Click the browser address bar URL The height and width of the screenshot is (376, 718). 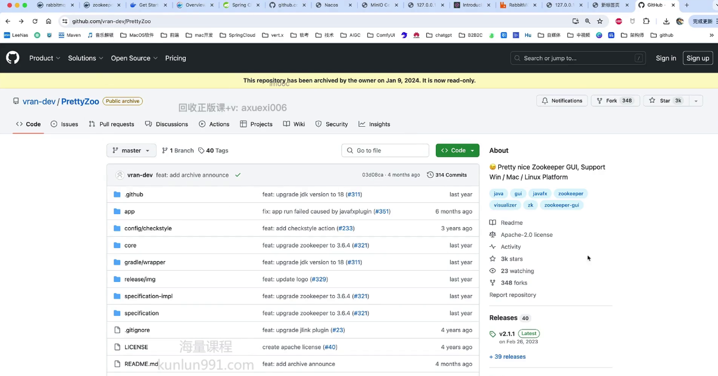coord(111,21)
